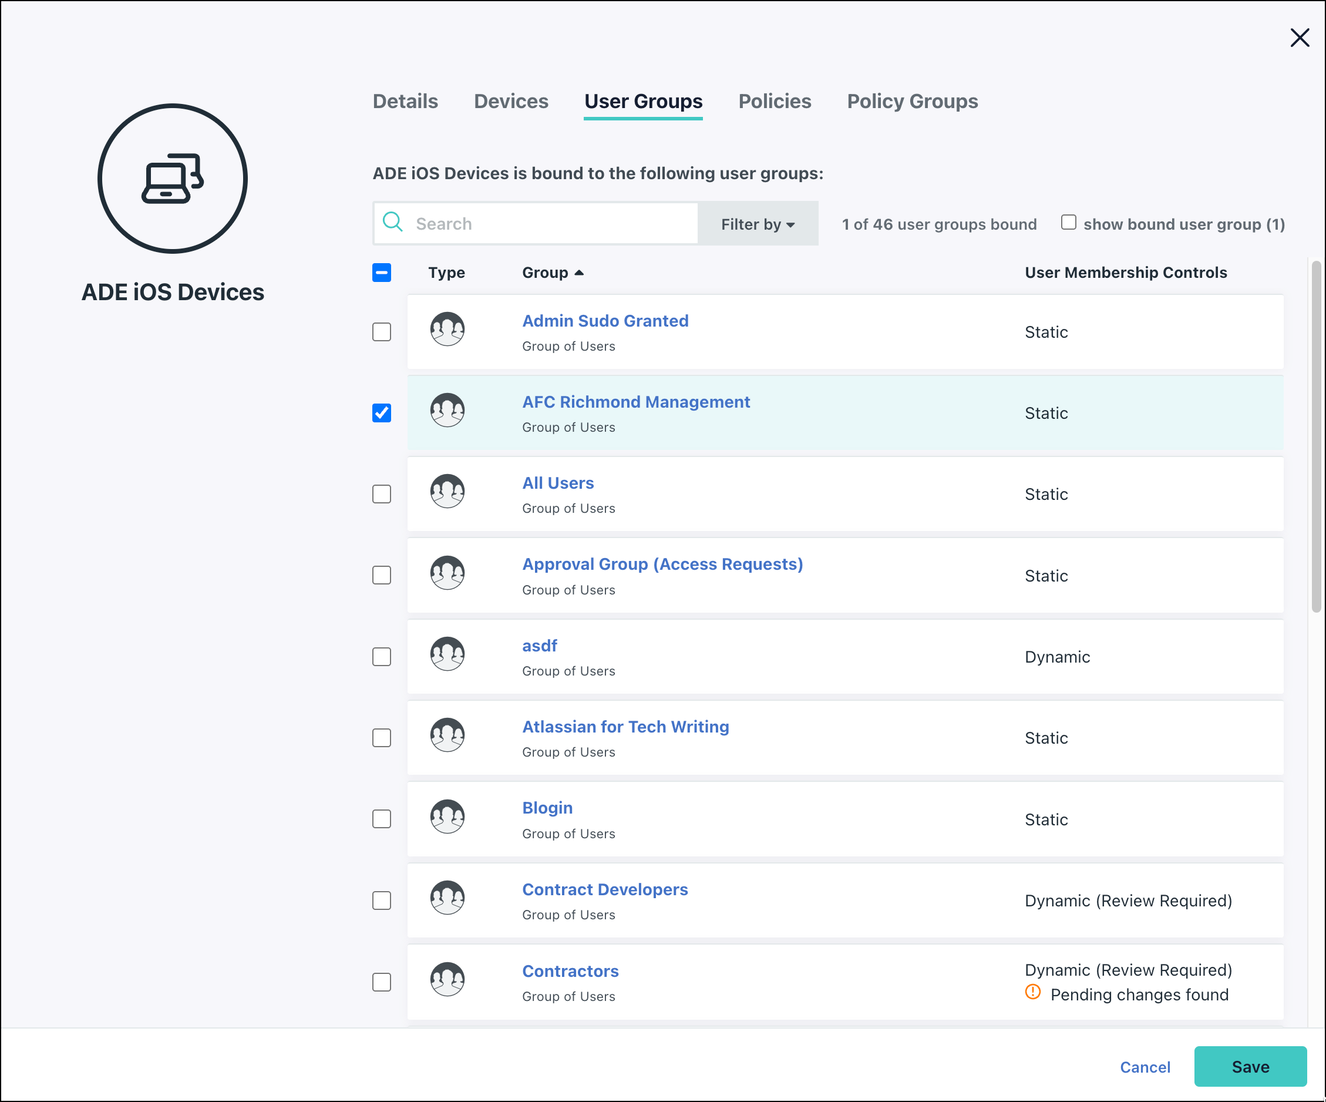Click the orange pending changes warning icon
Screen dimensions: 1326x1102
click(x=1032, y=992)
